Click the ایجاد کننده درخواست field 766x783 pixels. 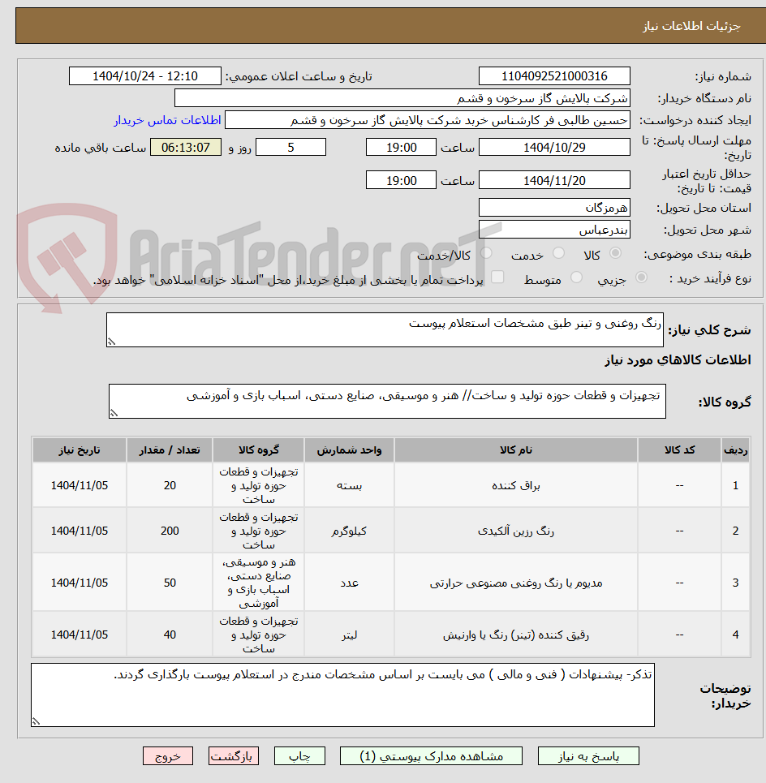(x=428, y=120)
